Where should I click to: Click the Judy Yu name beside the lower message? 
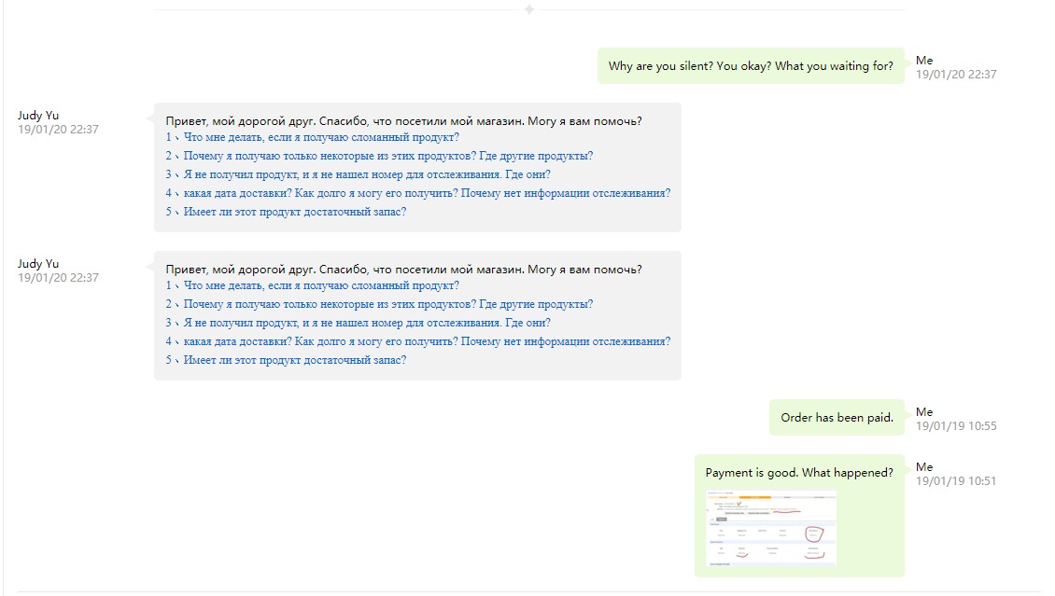coord(38,264)
